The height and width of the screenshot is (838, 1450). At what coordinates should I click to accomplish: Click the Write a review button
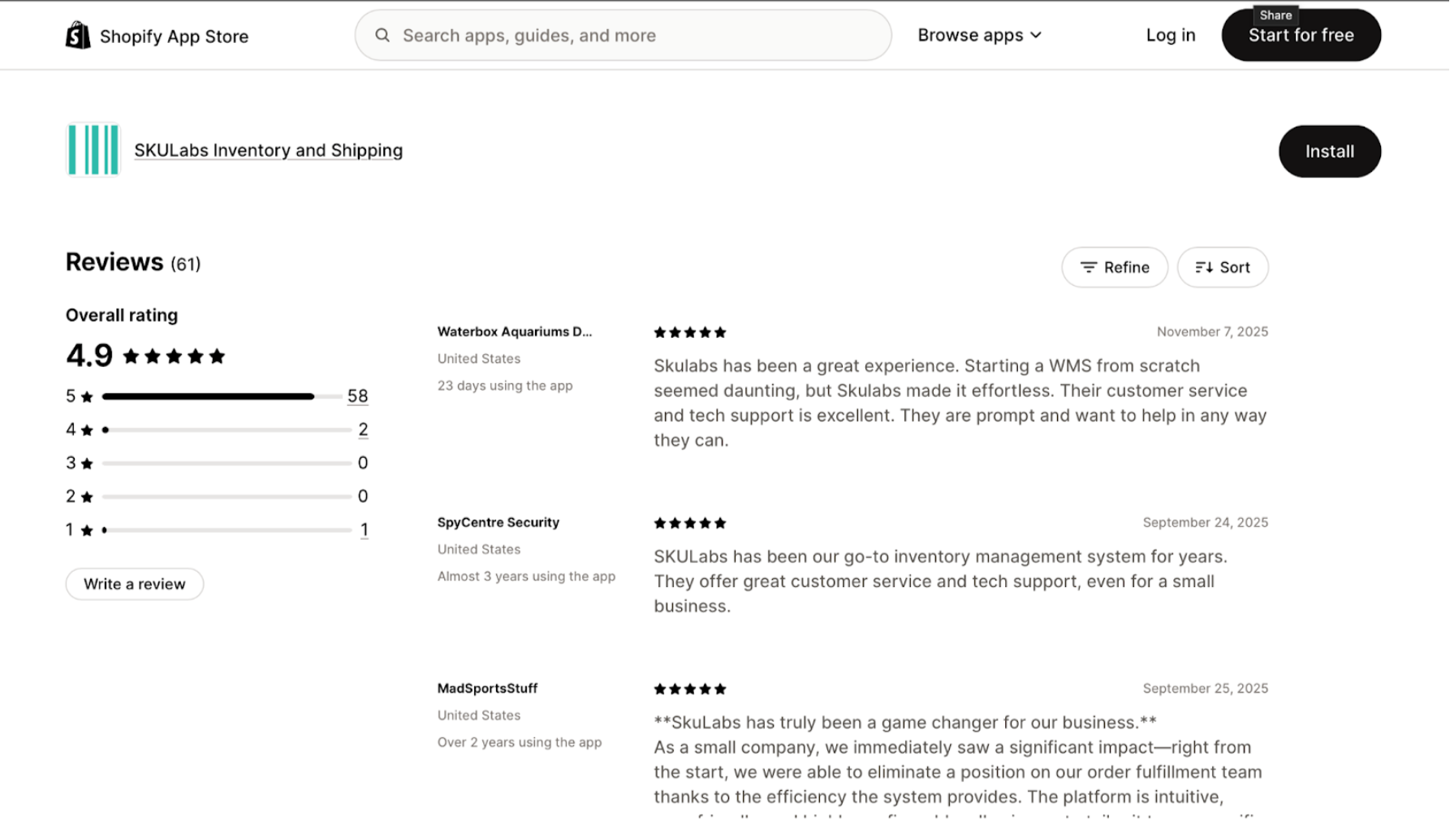tap(135, 584)
